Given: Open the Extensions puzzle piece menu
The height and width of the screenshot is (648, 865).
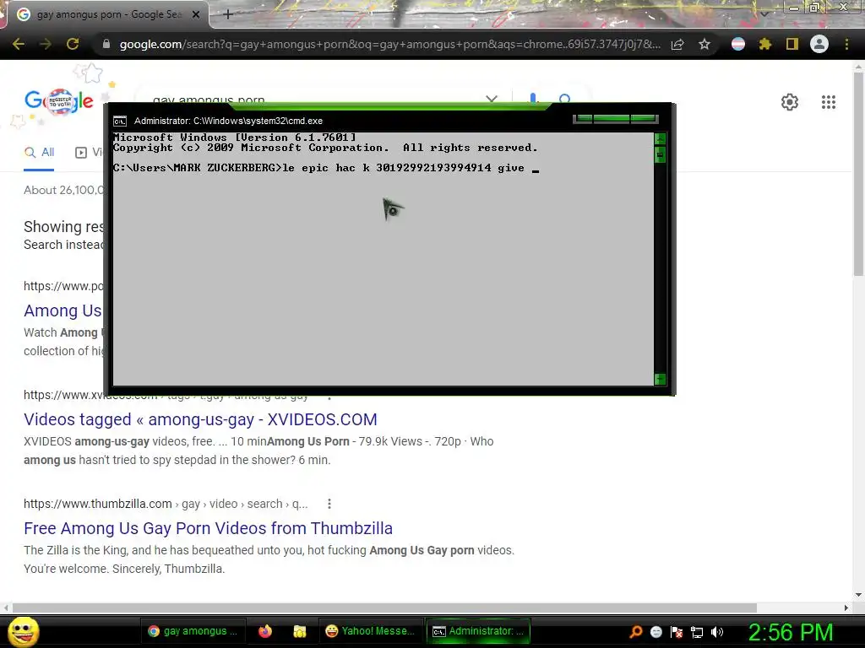Looking at the screenshot, I should click(765, 44).
